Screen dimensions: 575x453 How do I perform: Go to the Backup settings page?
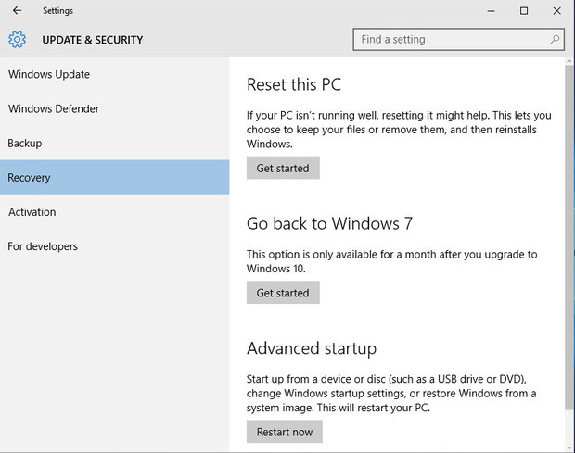tap(25, 144)
